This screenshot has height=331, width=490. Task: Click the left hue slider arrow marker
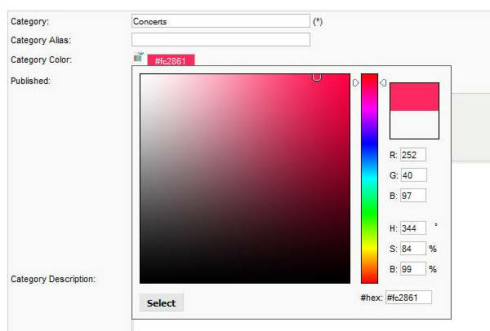pyautogui.click(x=356, y=82)
